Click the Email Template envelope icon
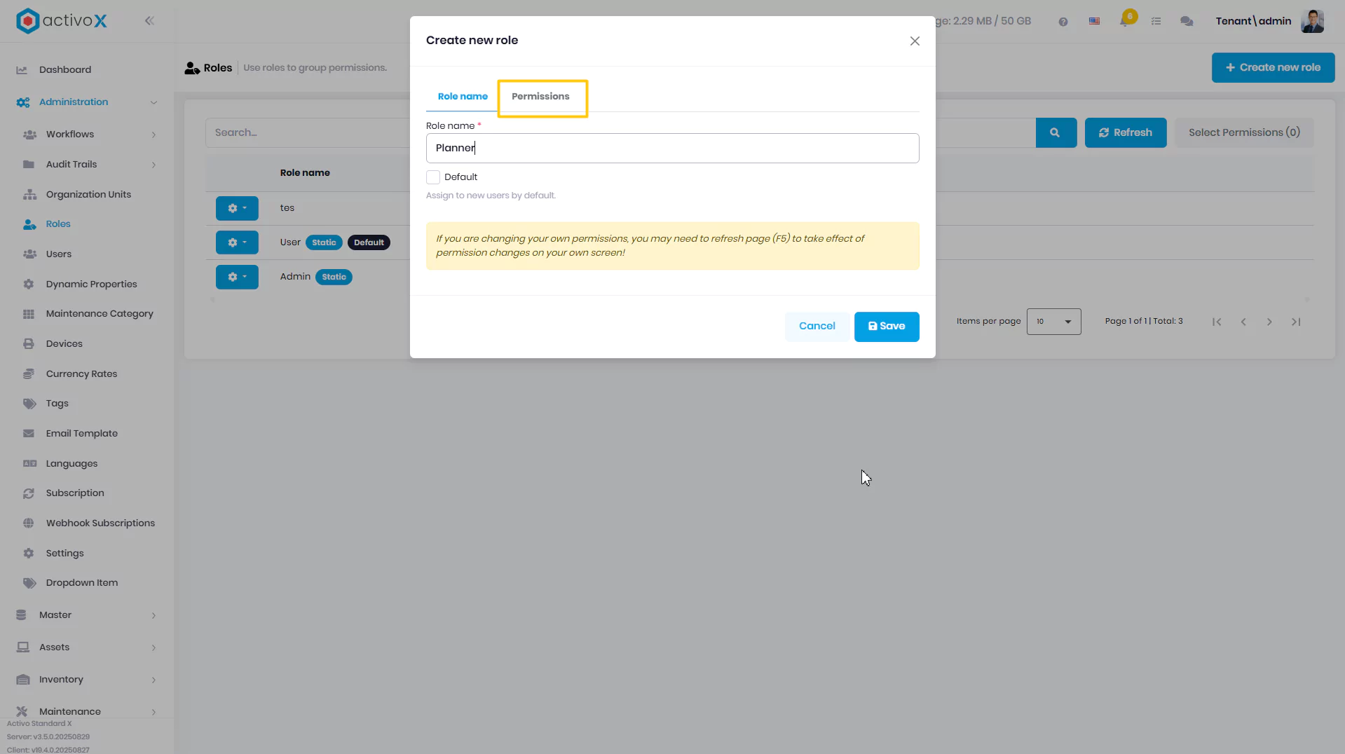The height and width of the screenshot is (754, 1345). tap(29, 434)
